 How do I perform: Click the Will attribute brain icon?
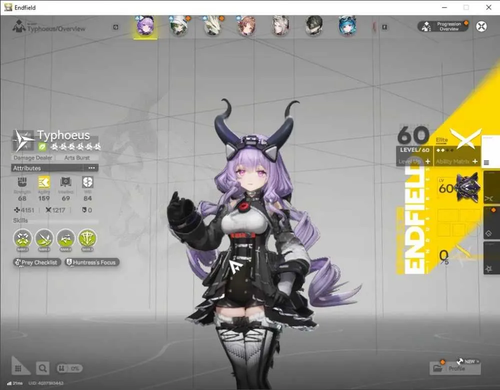pyautogui.click(x=87, y=182)
